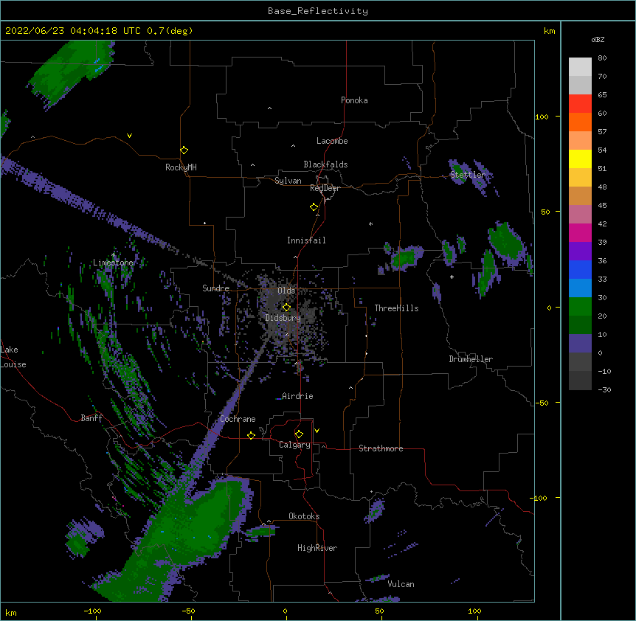This screenshot has width=636, height=621.
Task: Click the Strathmore label
Action: point(381,448)
